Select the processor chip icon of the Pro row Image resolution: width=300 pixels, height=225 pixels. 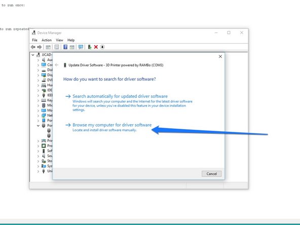[44, 146]
